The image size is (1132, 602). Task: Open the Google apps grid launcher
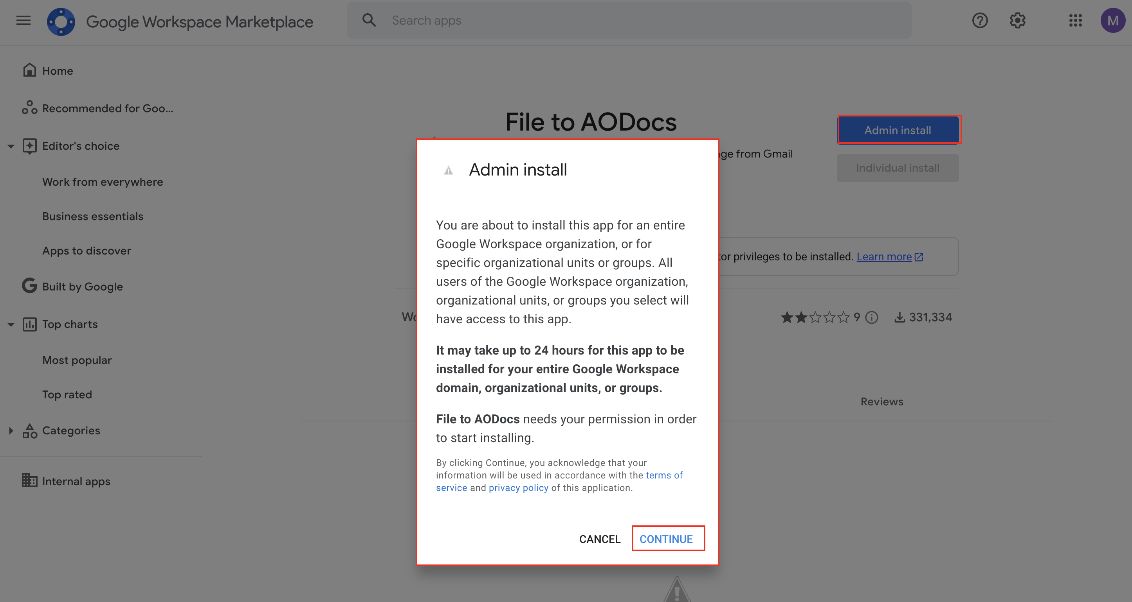click(x=1075, y=20)
